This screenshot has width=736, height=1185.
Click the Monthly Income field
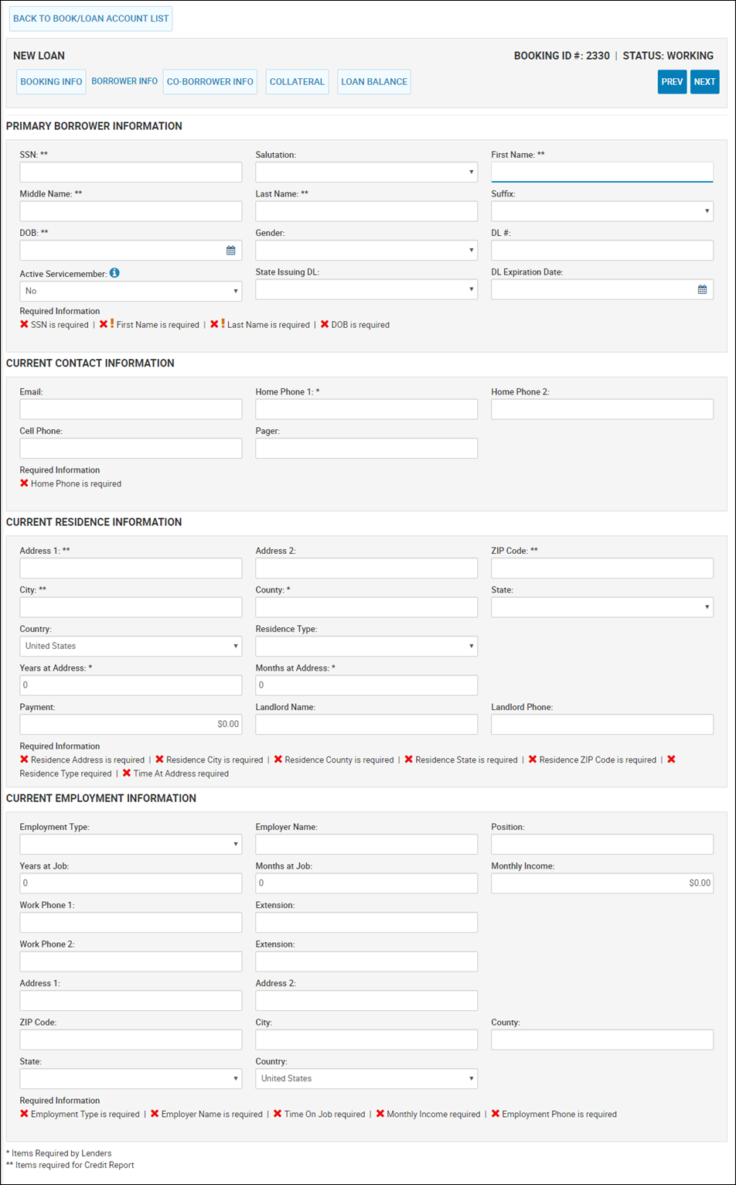click(x=602, y=883)
